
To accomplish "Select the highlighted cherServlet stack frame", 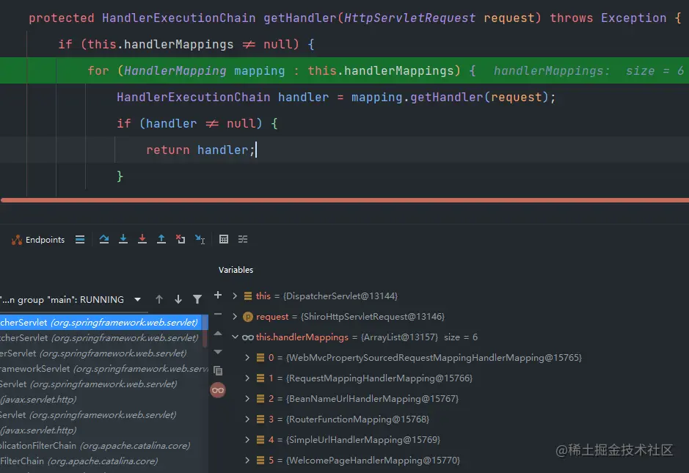I will (101, 323).
